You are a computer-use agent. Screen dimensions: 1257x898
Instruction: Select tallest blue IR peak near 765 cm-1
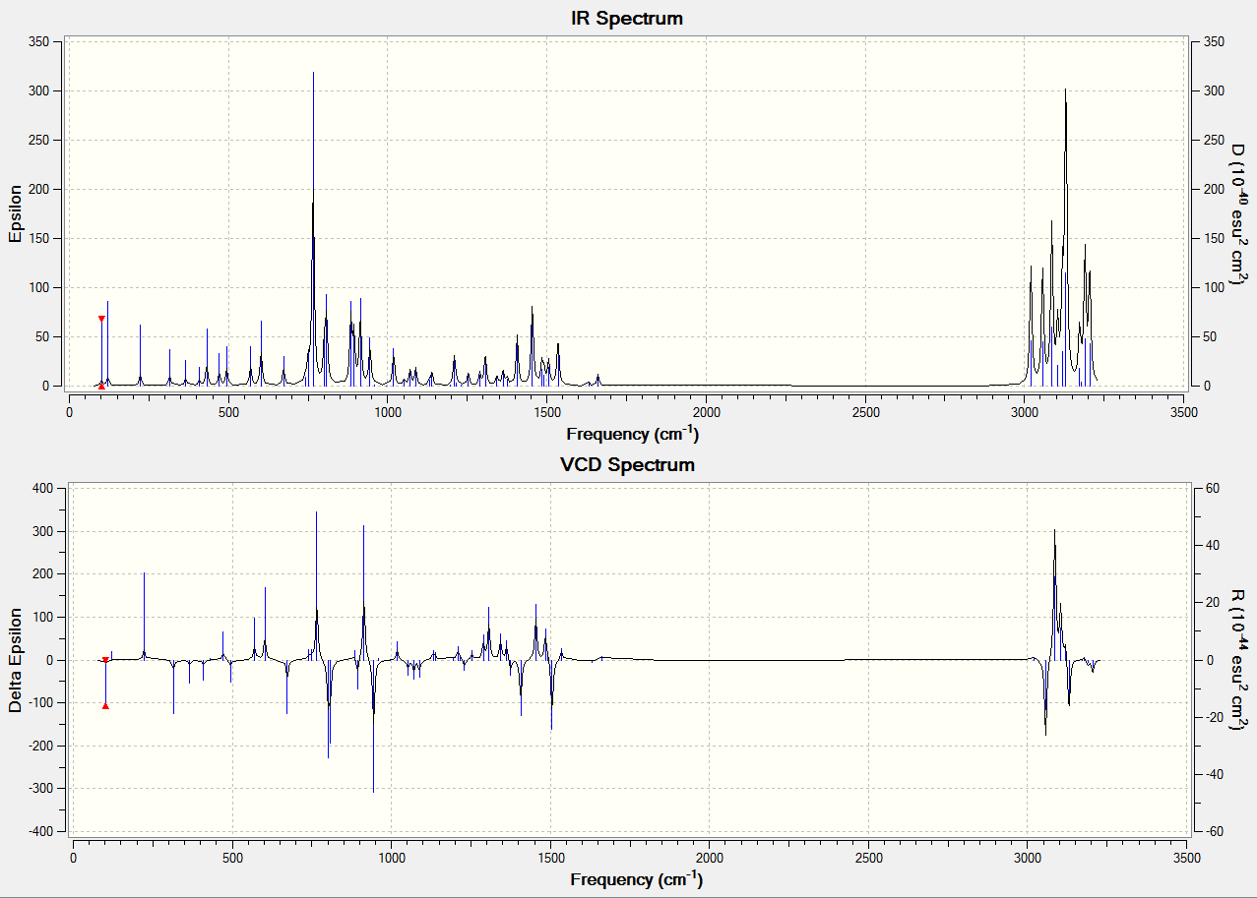tap(313, 226)
